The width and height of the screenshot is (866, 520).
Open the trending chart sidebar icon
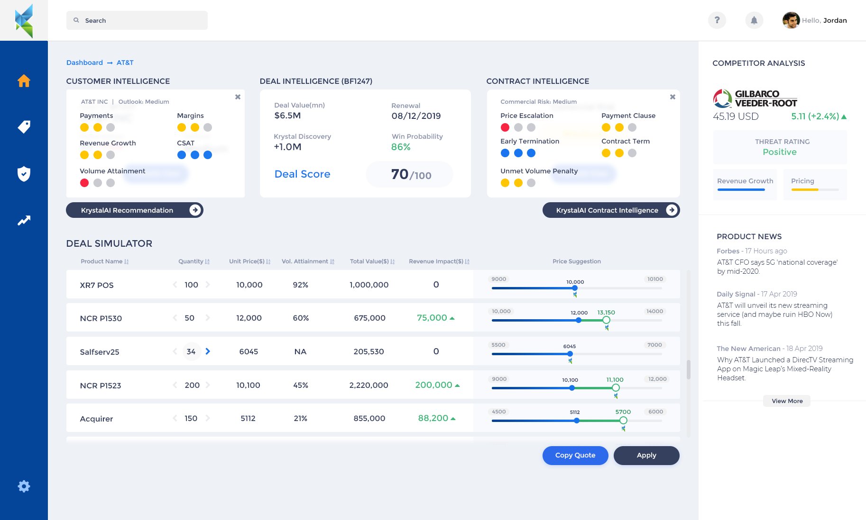coord(24,220)
